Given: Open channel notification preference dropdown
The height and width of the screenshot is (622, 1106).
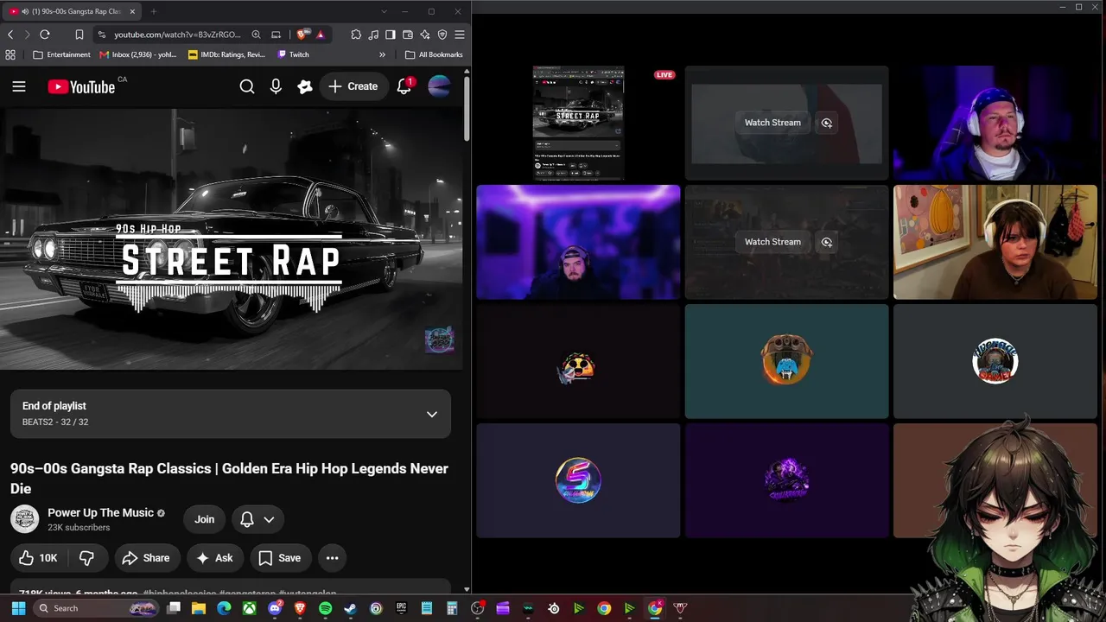Looking at the screenshot, I should [257, 519].
